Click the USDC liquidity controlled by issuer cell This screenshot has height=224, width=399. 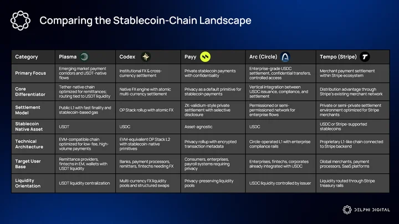pos(280,183)
